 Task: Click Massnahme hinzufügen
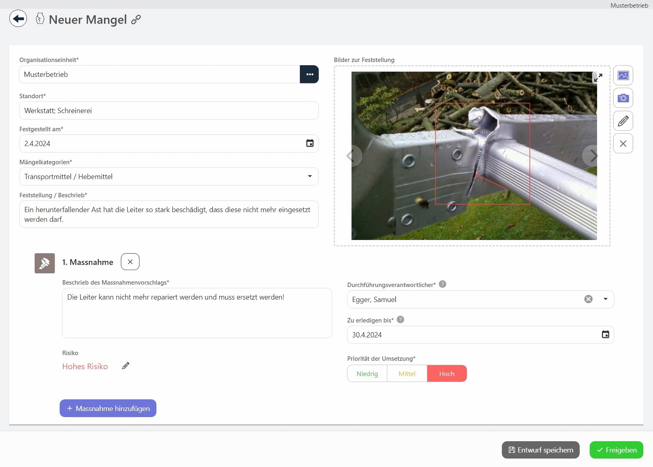[107, 408]
